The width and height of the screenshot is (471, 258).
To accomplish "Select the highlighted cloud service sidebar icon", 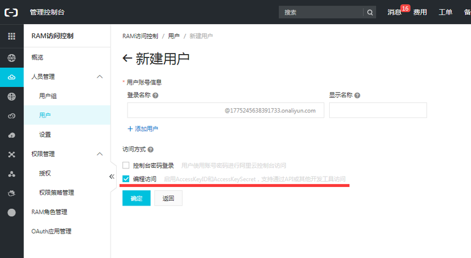I will click(x=12, y=77).
